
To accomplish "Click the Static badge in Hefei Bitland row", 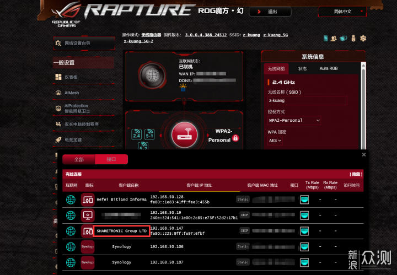I will tap(243, 199).
